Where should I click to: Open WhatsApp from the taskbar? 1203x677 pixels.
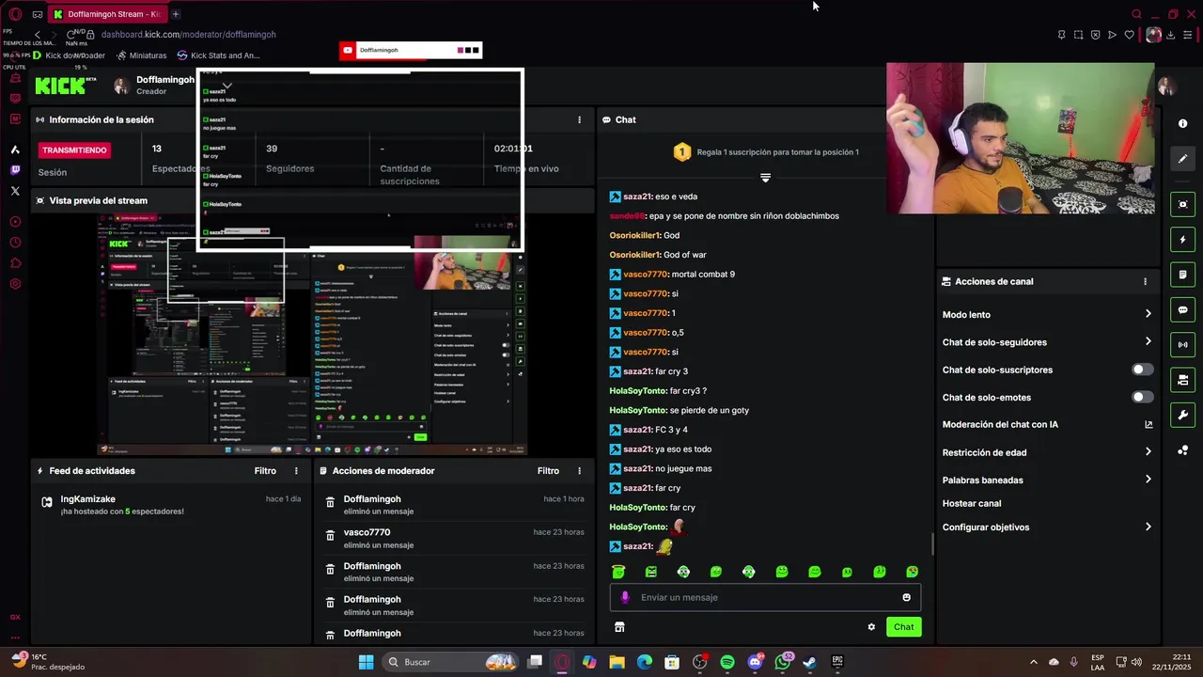(783, 662)
